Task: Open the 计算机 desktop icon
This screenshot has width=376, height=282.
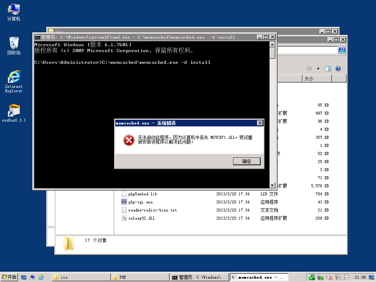Action: [14, 12]
